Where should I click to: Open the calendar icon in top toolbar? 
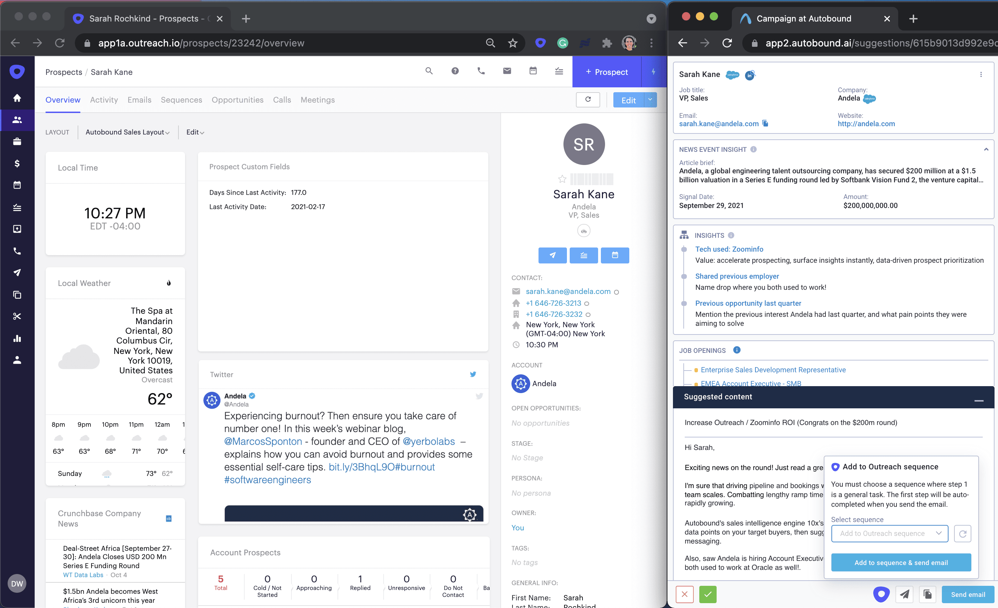point(533,71)
